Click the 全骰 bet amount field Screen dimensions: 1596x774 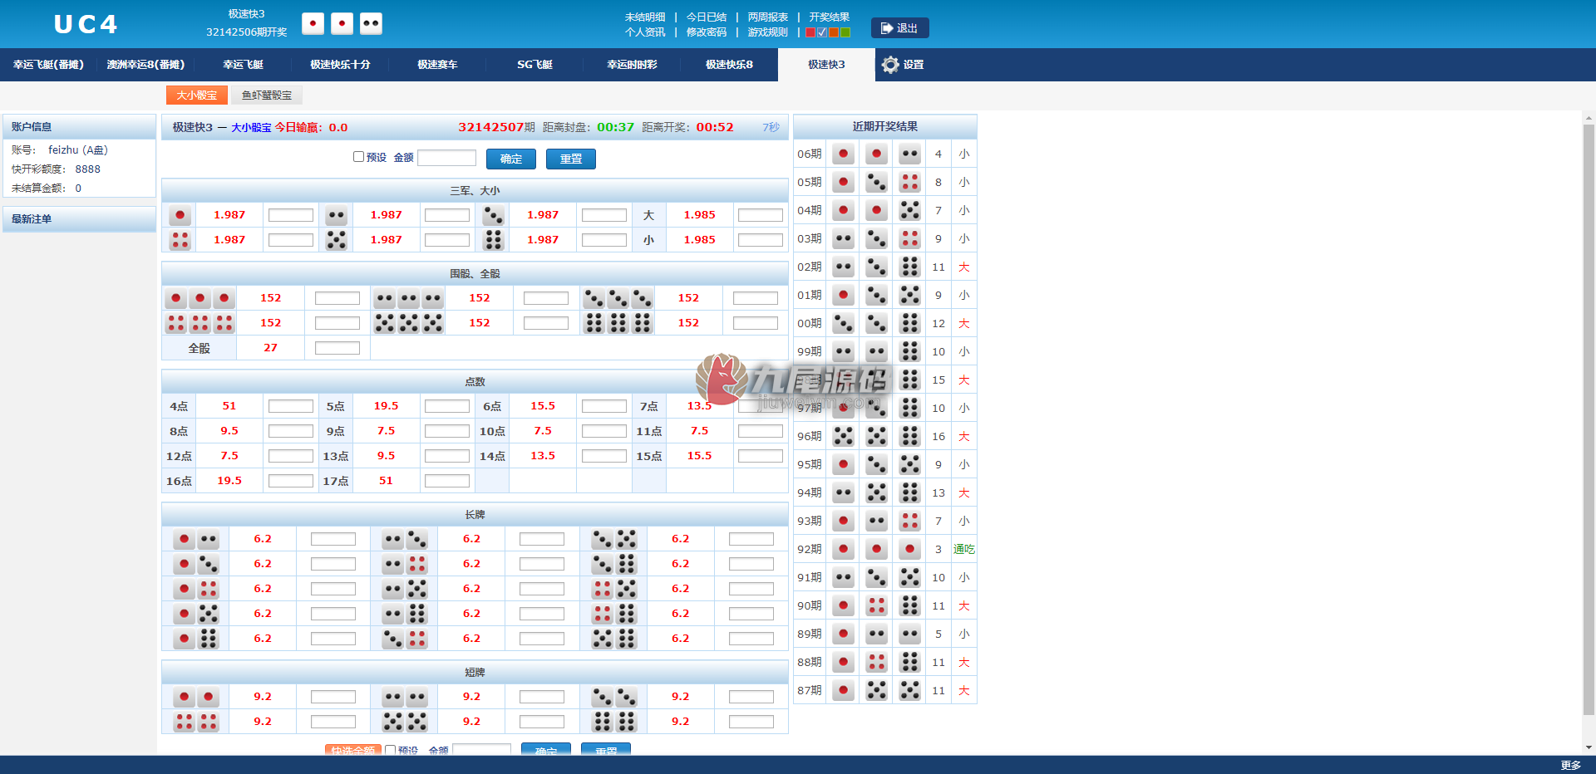click(x=337, y=348)
